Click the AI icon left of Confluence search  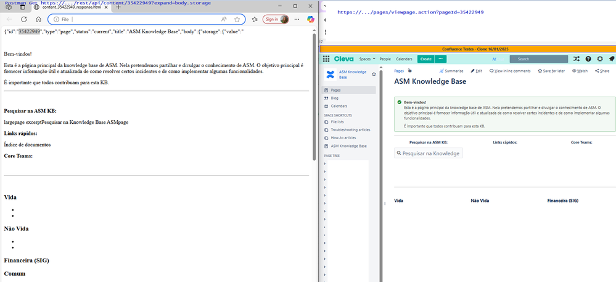494,59
